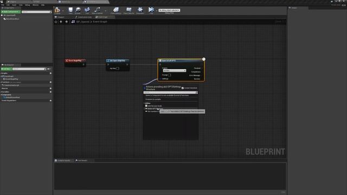Screen dimensions: 347x195
Task: Click the Add Component green button
Action: 11,12
